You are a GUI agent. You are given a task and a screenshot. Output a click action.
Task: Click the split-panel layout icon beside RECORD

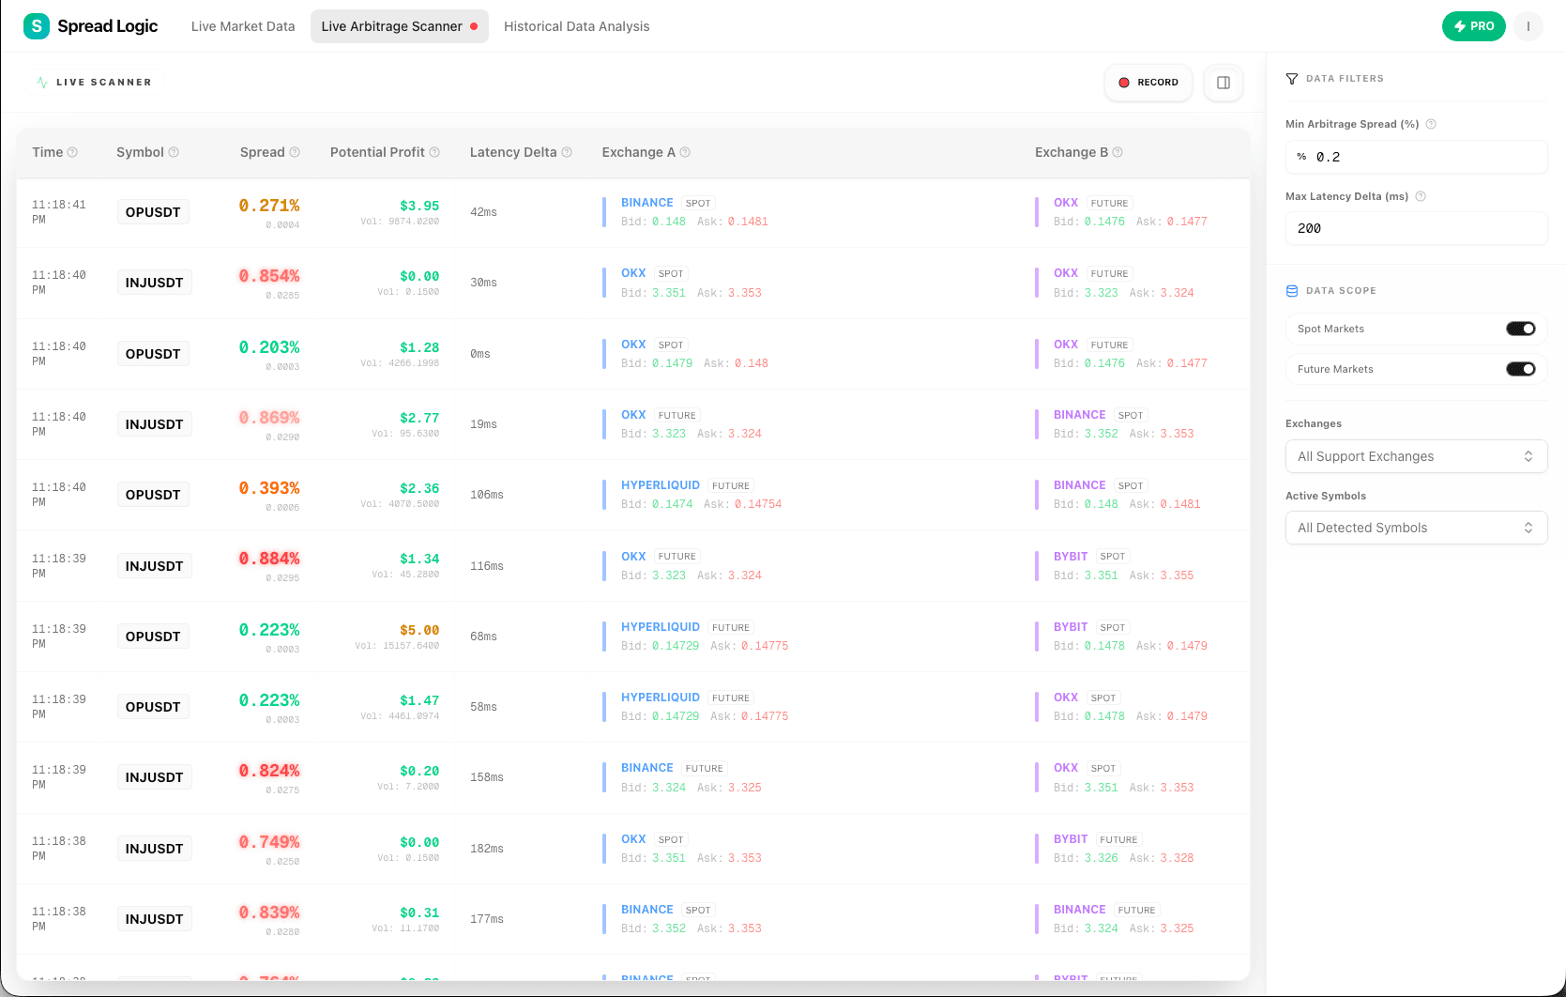pos(1223,83)
